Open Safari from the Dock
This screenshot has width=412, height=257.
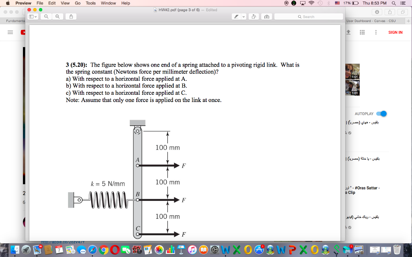click(x=93, y=250)
